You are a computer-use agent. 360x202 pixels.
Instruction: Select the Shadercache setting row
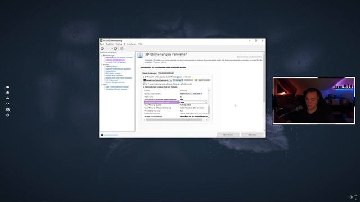(175, 97)
